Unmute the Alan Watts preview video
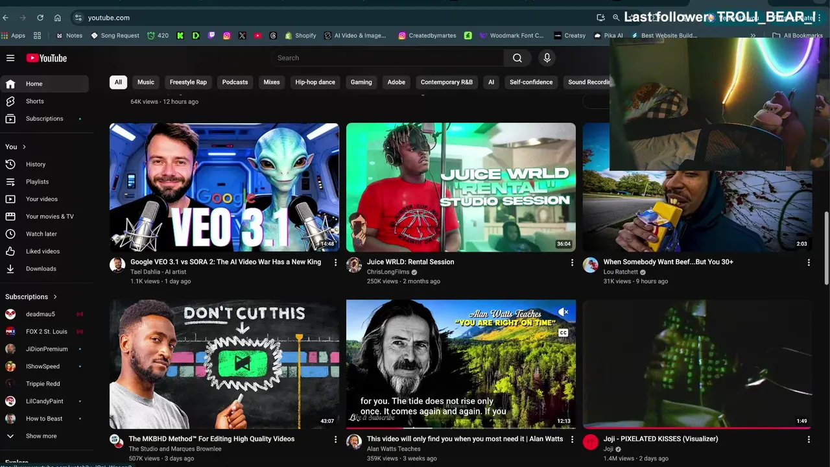This screenshot has width=830, height=467. (x=563, y=313)
